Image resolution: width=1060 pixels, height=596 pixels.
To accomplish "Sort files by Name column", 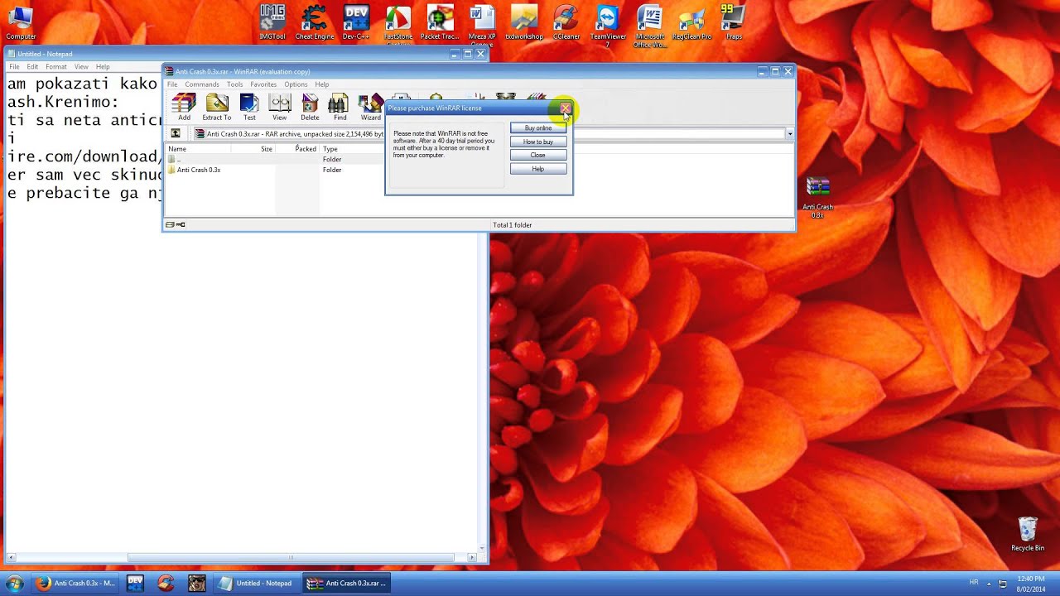I will (199, 149).
